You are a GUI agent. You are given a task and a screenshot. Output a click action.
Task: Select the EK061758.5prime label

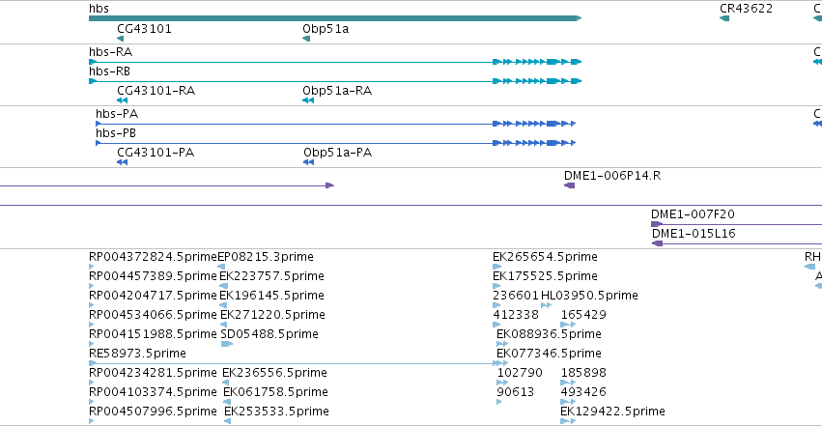(275, 392)
